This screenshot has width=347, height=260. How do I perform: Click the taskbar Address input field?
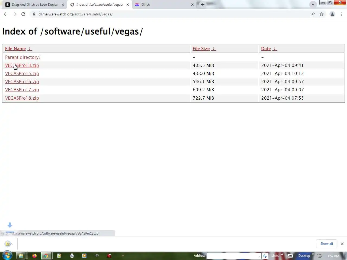232,256
